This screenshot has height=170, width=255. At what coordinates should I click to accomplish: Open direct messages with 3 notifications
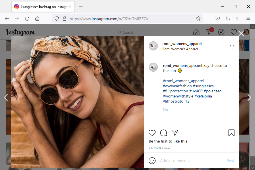tap(209, 32)
